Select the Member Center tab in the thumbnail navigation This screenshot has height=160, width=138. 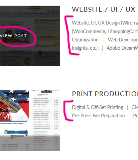click(34, 14)
